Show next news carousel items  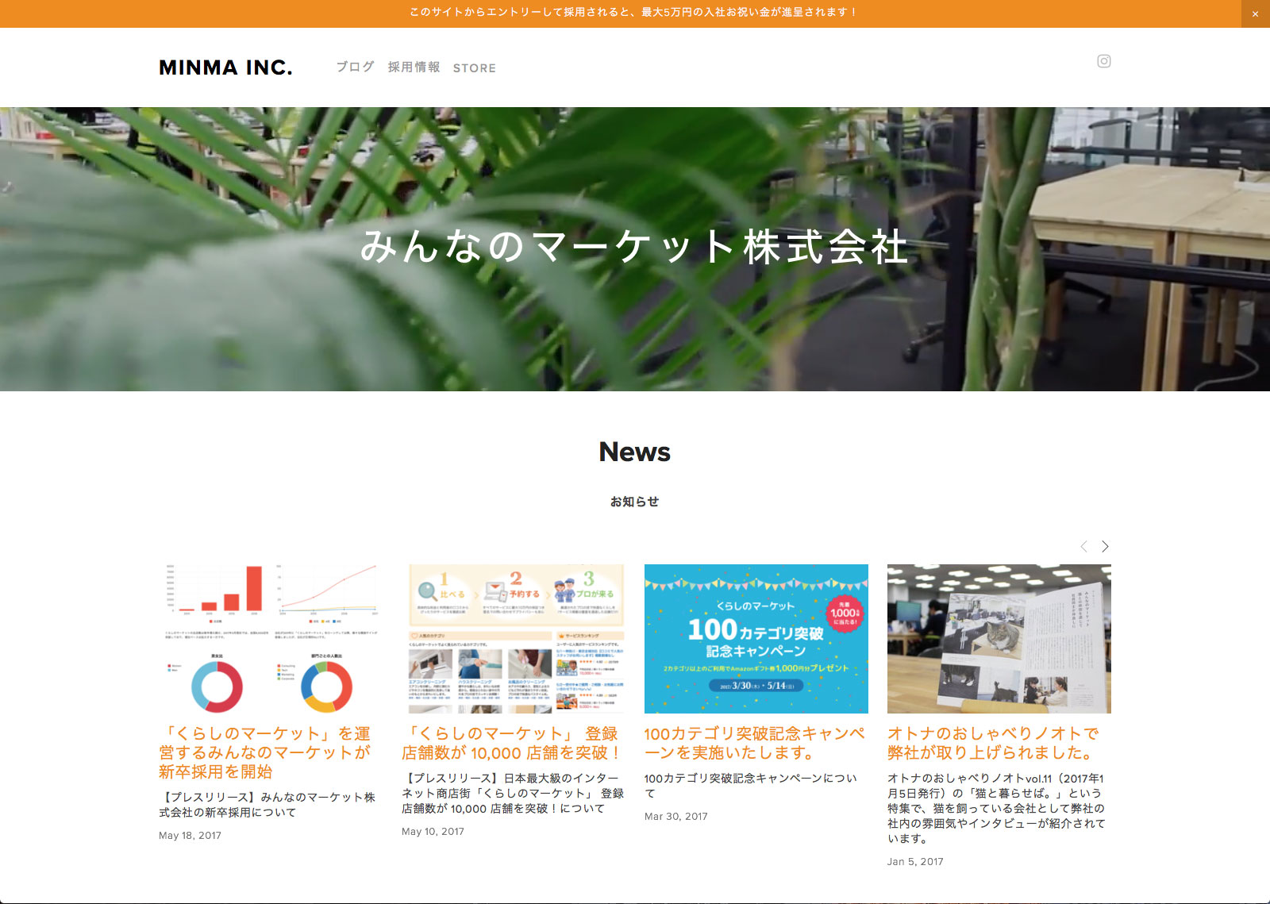pyautogui.click(x=1105, y=546)
